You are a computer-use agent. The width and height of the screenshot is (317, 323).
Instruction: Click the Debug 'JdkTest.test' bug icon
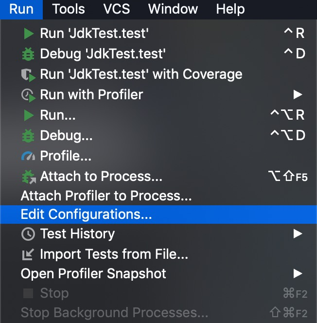coord(29,54)
